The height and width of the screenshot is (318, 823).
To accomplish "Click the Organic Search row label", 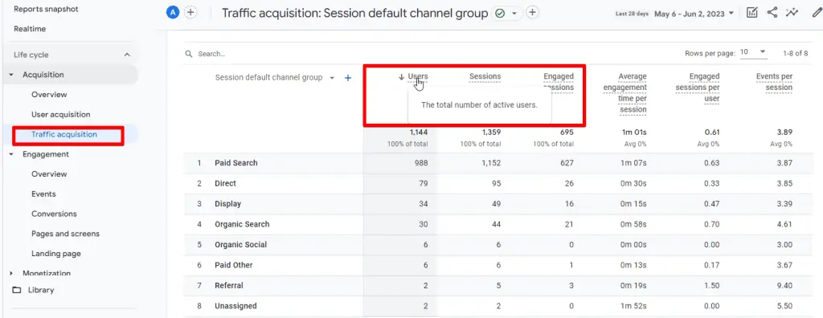I will point(242,224).
